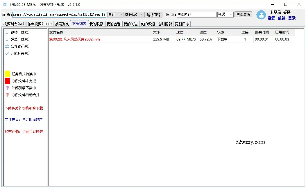Image resolution: width=306 pixels, height=188 pixels.
Task: Click the 文件名称 column header
Action: pos(100,32)
